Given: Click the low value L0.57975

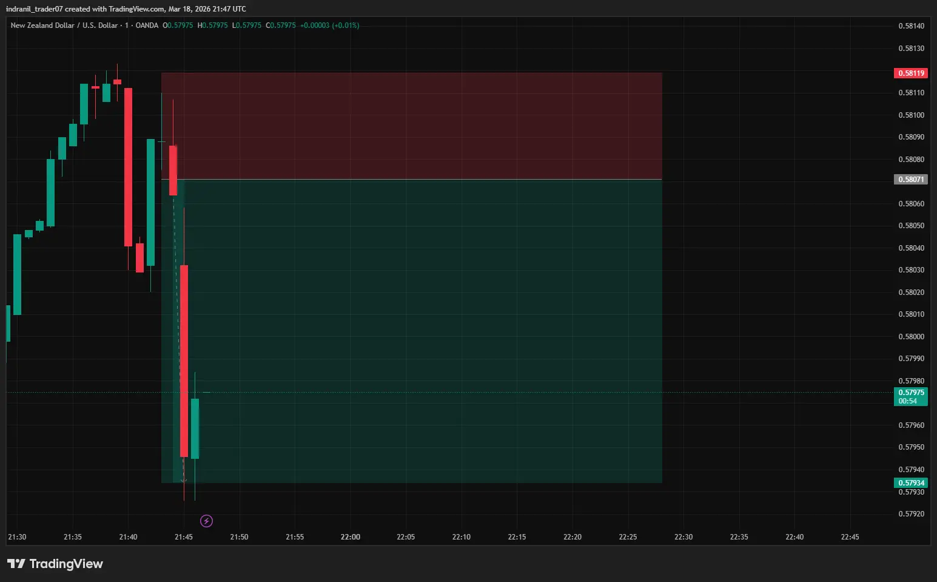Looking at the screenshot, I should (247, 25).
